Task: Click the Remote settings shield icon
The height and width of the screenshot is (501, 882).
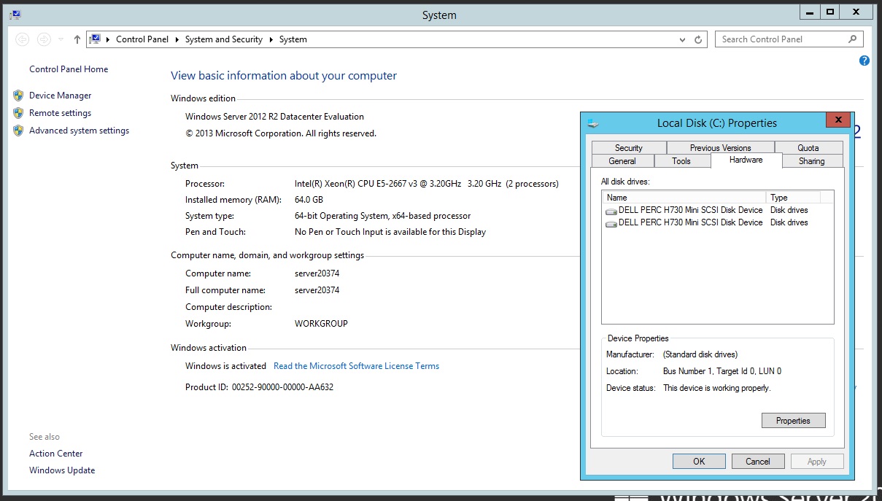Action: tap(18, 113)
